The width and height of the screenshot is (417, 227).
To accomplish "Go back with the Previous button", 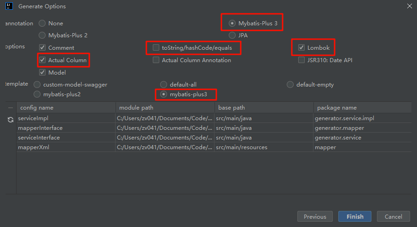I will point(315,216).
